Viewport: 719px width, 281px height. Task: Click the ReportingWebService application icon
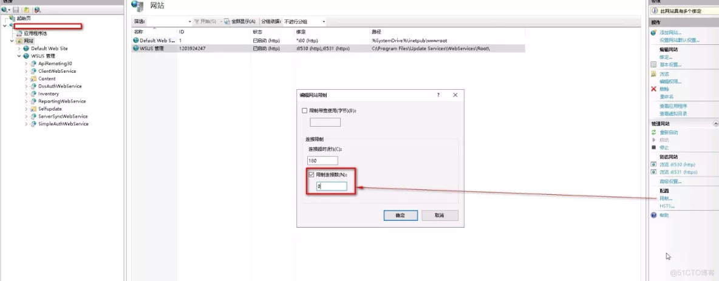click(33, 101)
